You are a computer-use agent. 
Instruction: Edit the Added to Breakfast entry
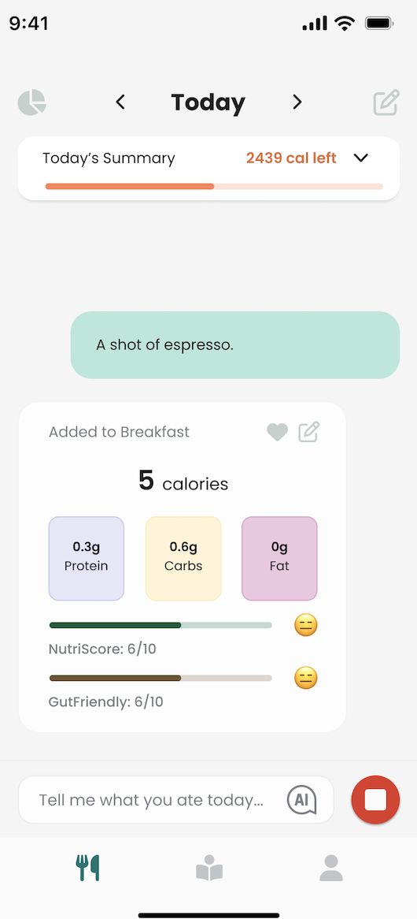click(308, 432)
